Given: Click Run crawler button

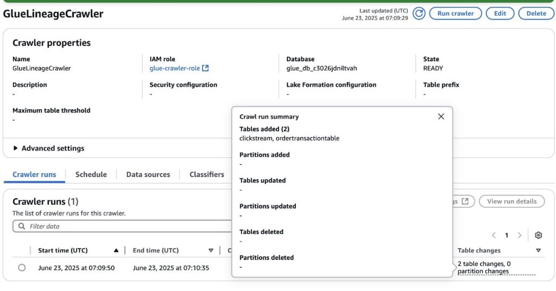Looking at the screenshot, I should pyautogui.click(x=456, y=14).
